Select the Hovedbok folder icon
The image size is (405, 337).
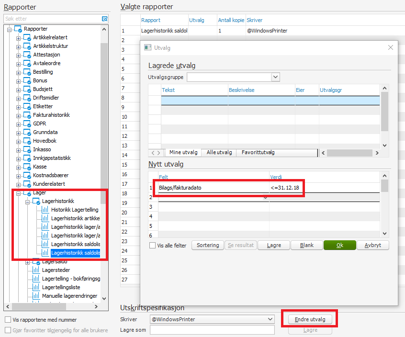point(27,141)
